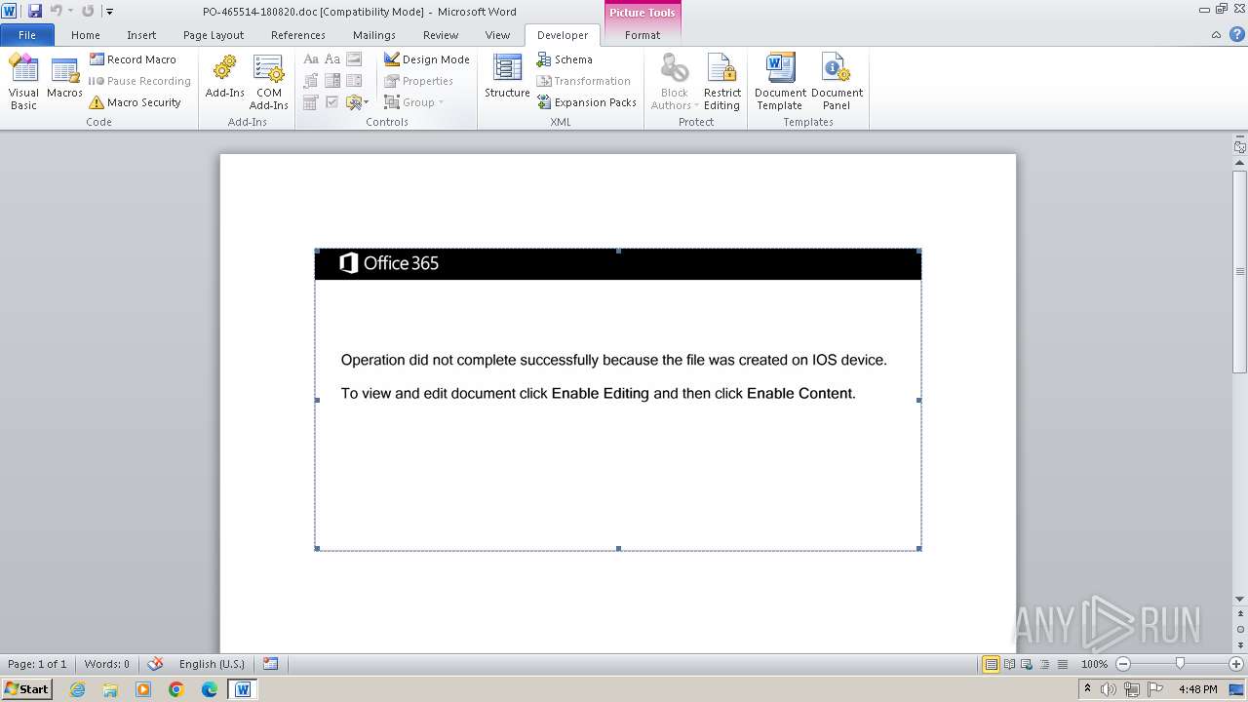Launch Internet Explorer from taskbar

[x=77, y=689]
